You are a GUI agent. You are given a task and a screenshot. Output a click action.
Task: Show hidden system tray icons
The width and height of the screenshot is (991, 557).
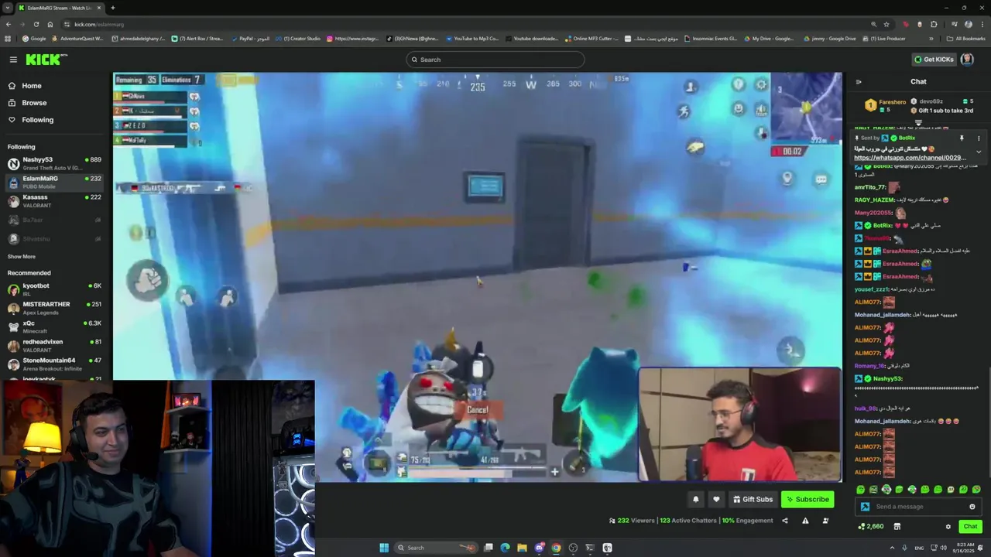point(892,548)
